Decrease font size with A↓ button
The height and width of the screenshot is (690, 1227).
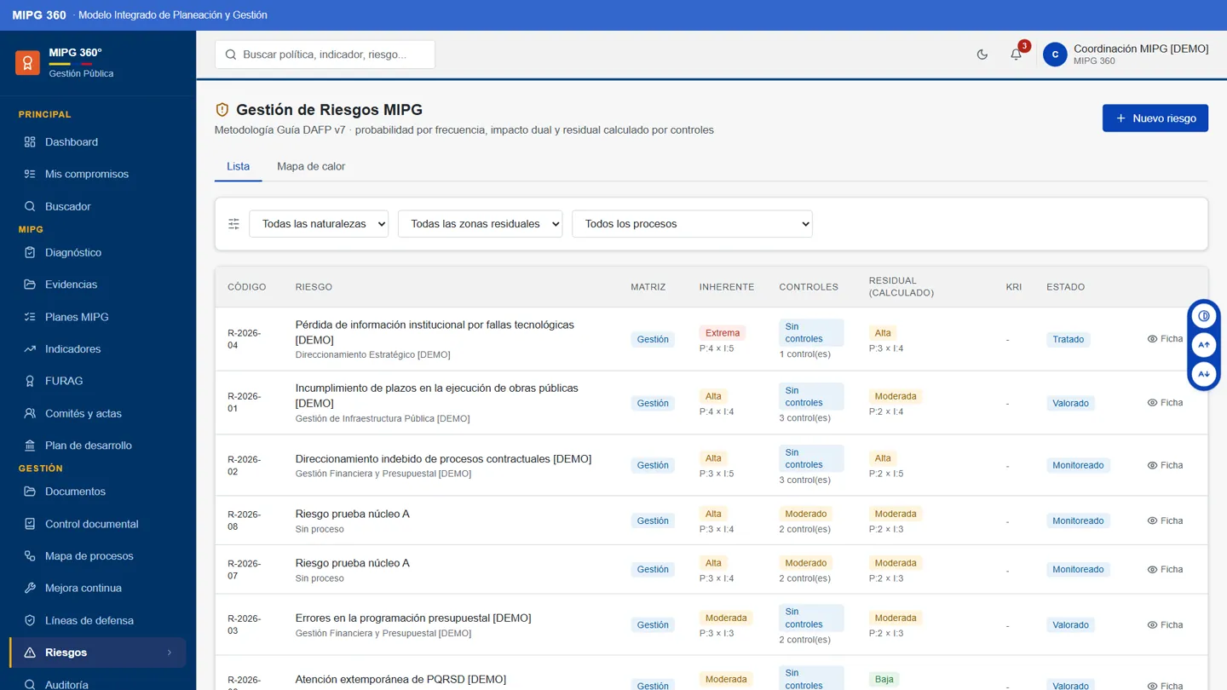[x=1204, y=374]
